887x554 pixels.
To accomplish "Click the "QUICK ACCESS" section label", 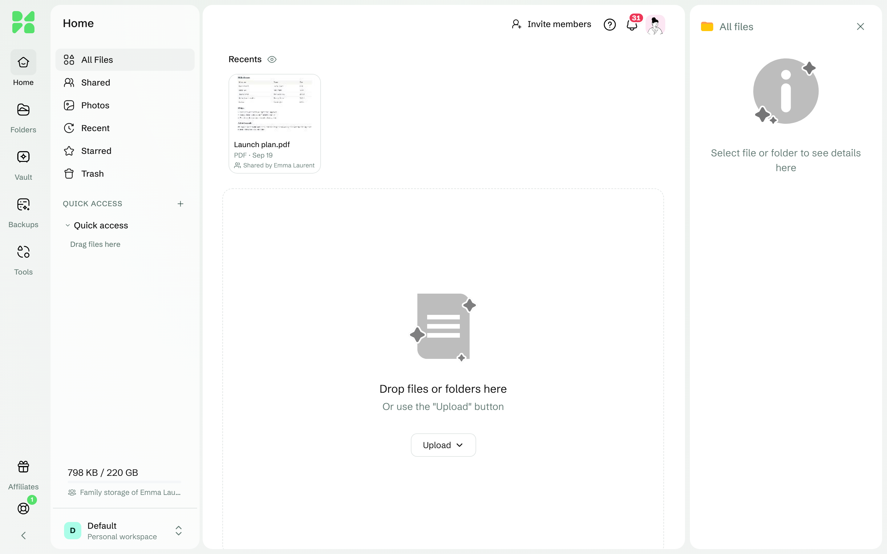I will [x=92, y=204].
